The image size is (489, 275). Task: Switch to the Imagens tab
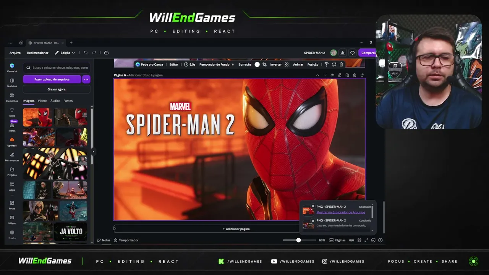[29, 101]
